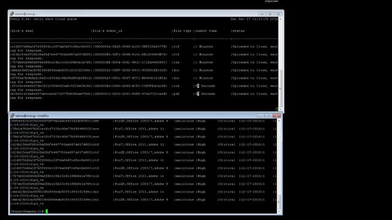The image size is (392, 220).
Task: Click 'Win7,Office 2013,Adobe 11' in the xls row
Action: [x=139, y=176]
